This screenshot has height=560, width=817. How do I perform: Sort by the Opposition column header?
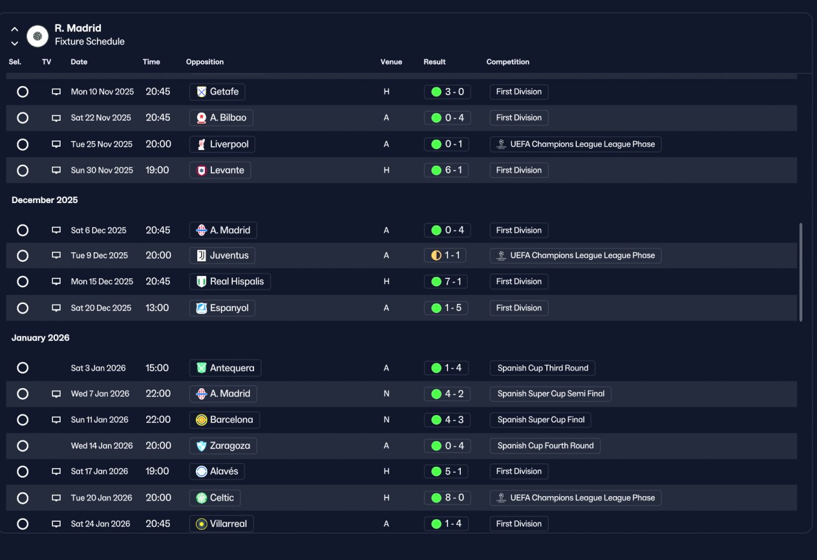coord(205,62)
